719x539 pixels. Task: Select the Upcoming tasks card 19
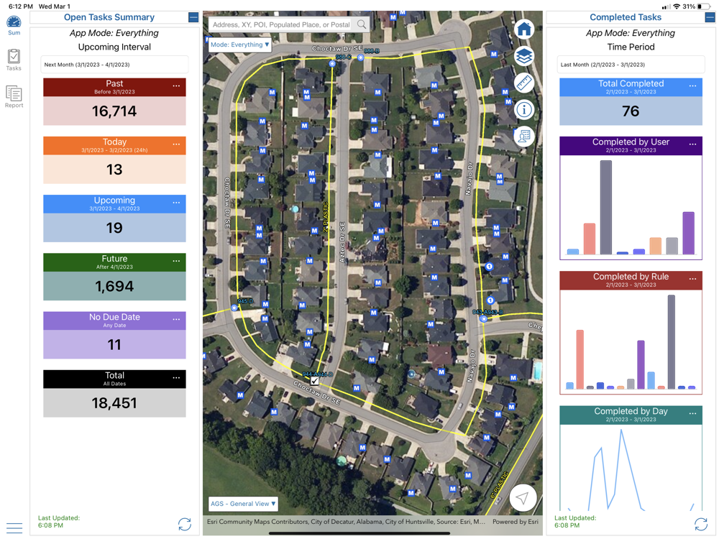click(114, 218)
